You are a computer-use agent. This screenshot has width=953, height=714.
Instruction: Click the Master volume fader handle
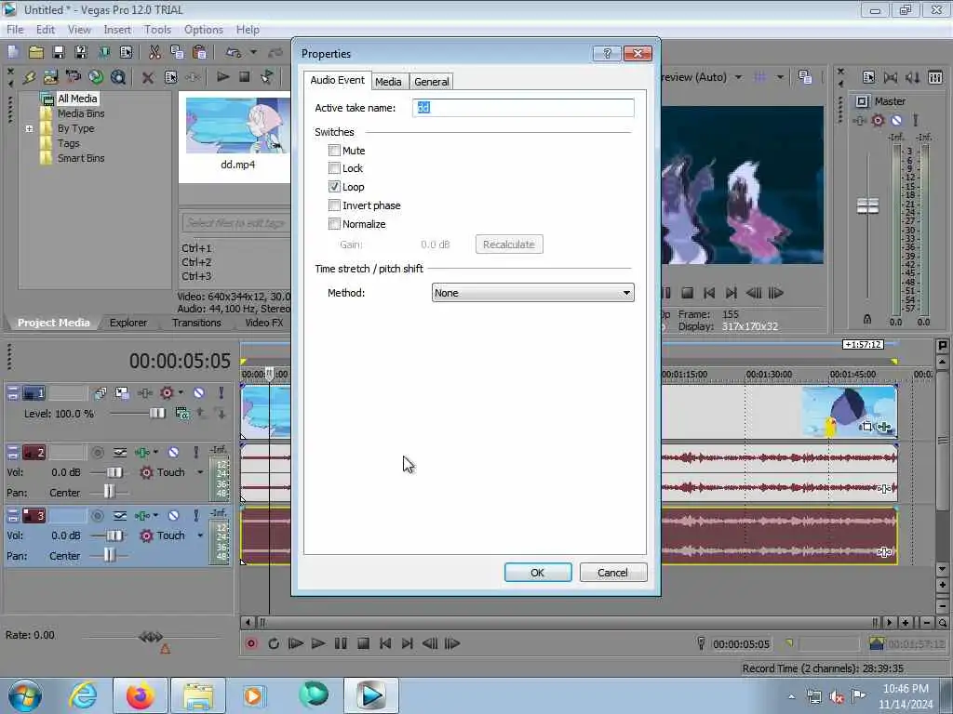[867, 206]
